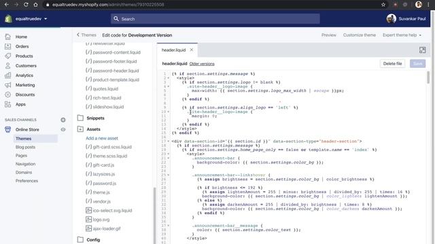Open password-header.liquid file

[x=112, y=70]
